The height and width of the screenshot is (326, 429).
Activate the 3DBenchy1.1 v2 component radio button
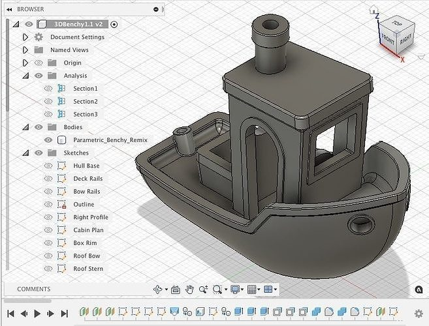click(x=114, y=24)
